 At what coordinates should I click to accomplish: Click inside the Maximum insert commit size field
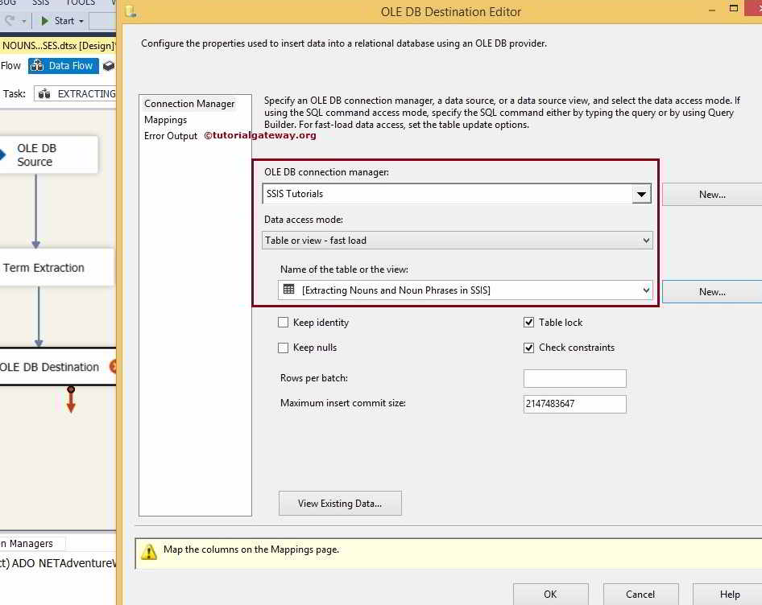point(574,404)
